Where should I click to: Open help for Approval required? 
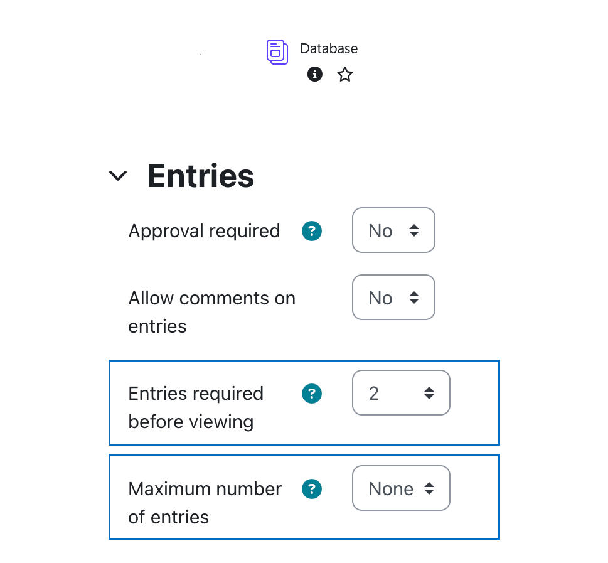[x=311, y=231]
